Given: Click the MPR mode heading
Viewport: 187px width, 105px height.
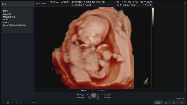Looking at the screenshot, I should [x=6, y=11].
